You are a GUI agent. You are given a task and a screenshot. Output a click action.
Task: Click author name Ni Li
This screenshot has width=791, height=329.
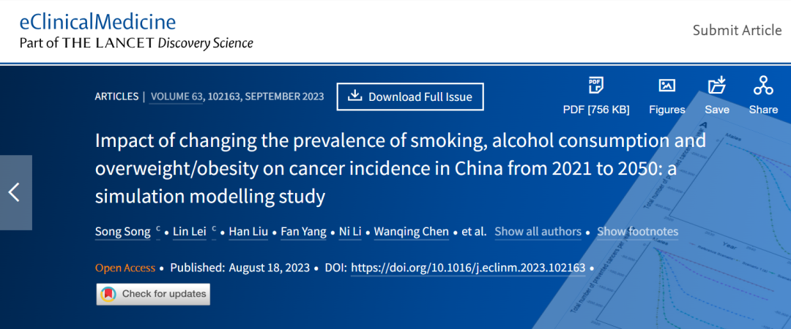tap(351, 232)
